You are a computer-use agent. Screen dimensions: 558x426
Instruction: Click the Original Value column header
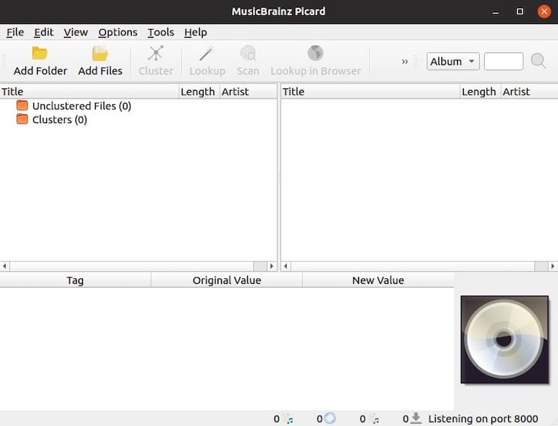[227, 280]
